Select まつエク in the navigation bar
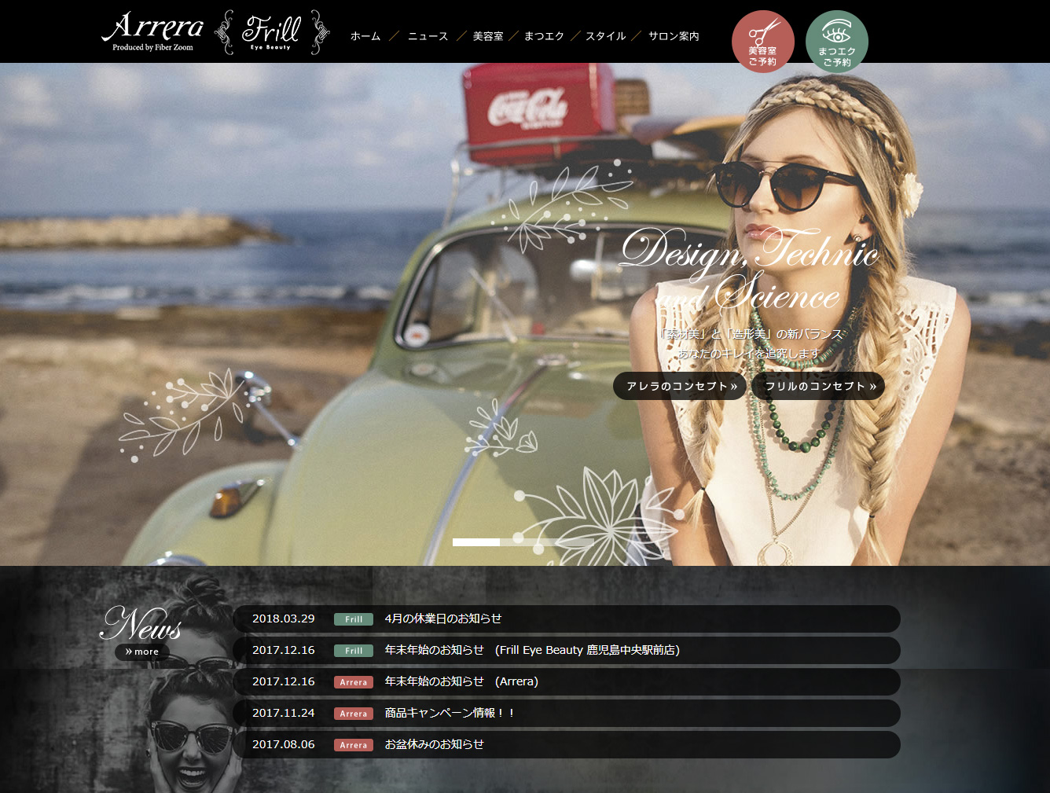Screen dimensions: 1050x793 (x=544, y=36)
